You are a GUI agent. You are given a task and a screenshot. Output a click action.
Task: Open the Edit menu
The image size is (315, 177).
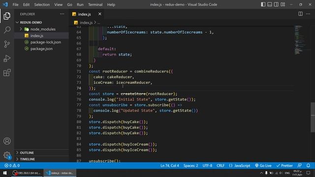(x=26, y=4)
